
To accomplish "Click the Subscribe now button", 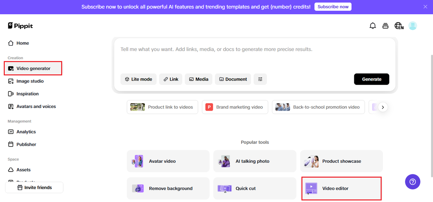I will 333,7.
